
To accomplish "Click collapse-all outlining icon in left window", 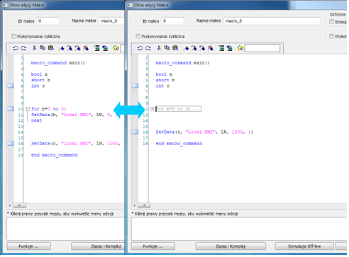I will 97,48.
